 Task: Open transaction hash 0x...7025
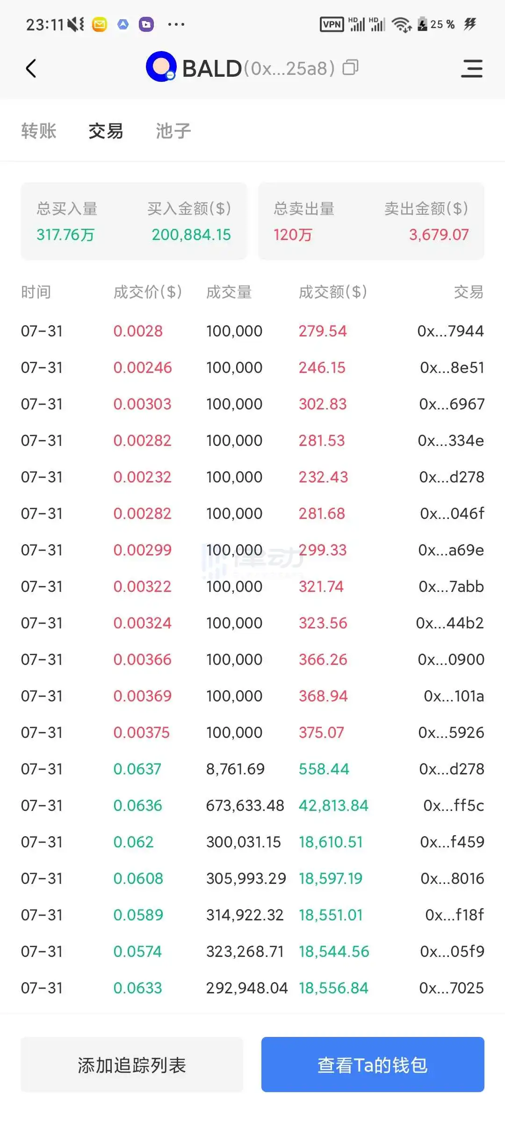[x=451, y=988]
